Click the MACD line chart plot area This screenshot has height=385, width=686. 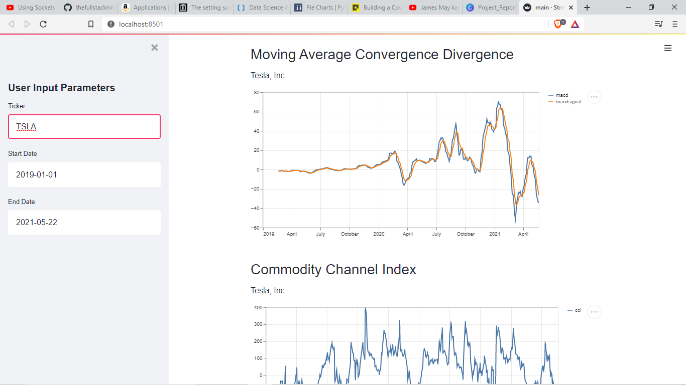point(401,160)
